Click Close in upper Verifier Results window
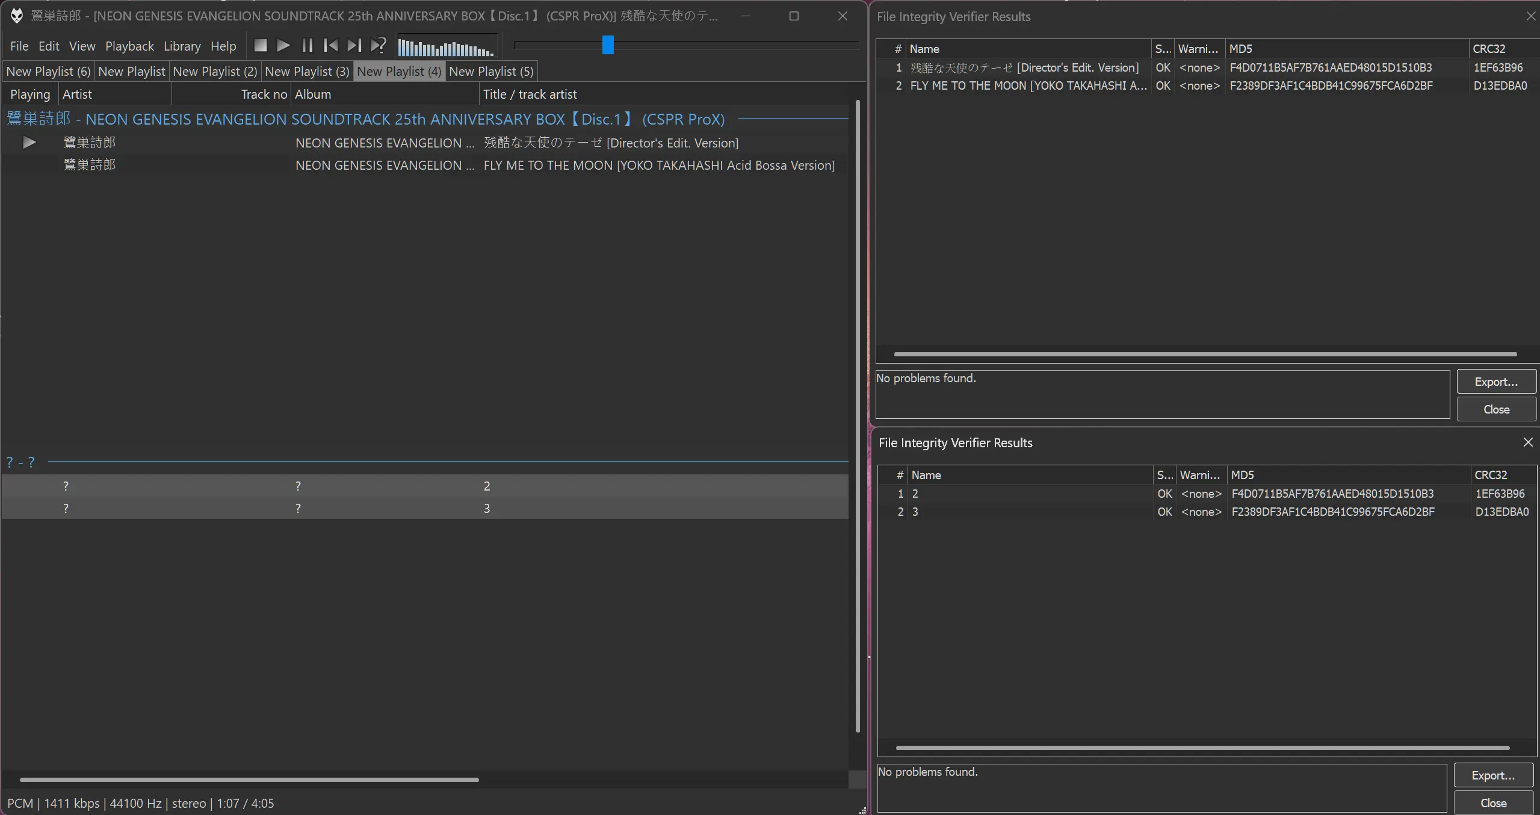 click(x=1496, y=409)
